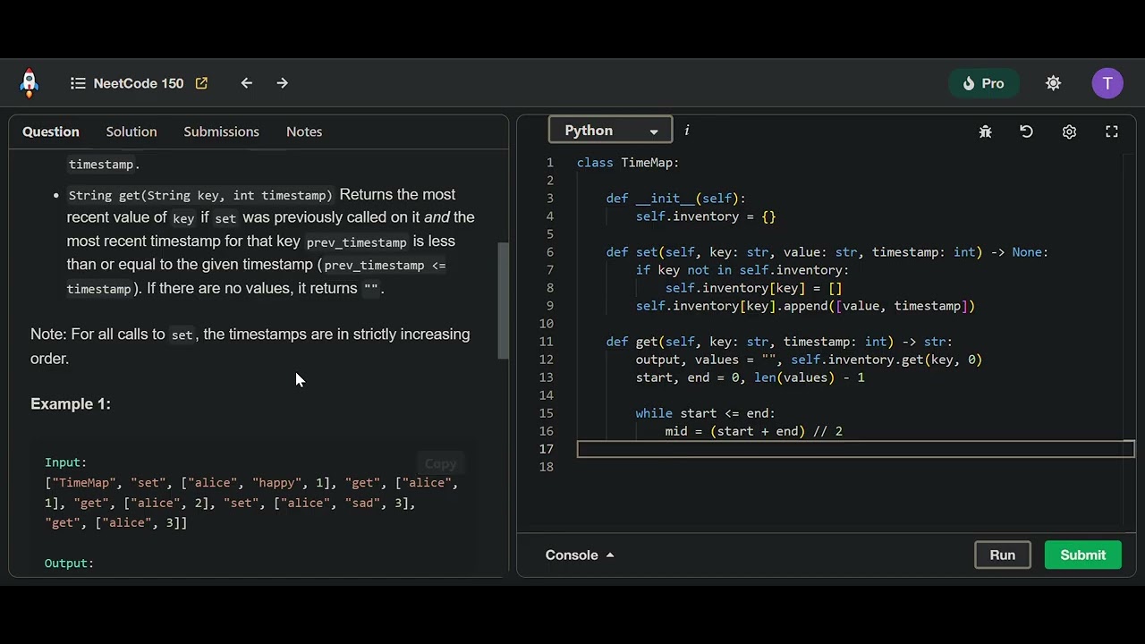Image resolution: width=1145 pixels, height=644 pixels.
Task: Click line number 11 in gutter
Action: point(546,342)
